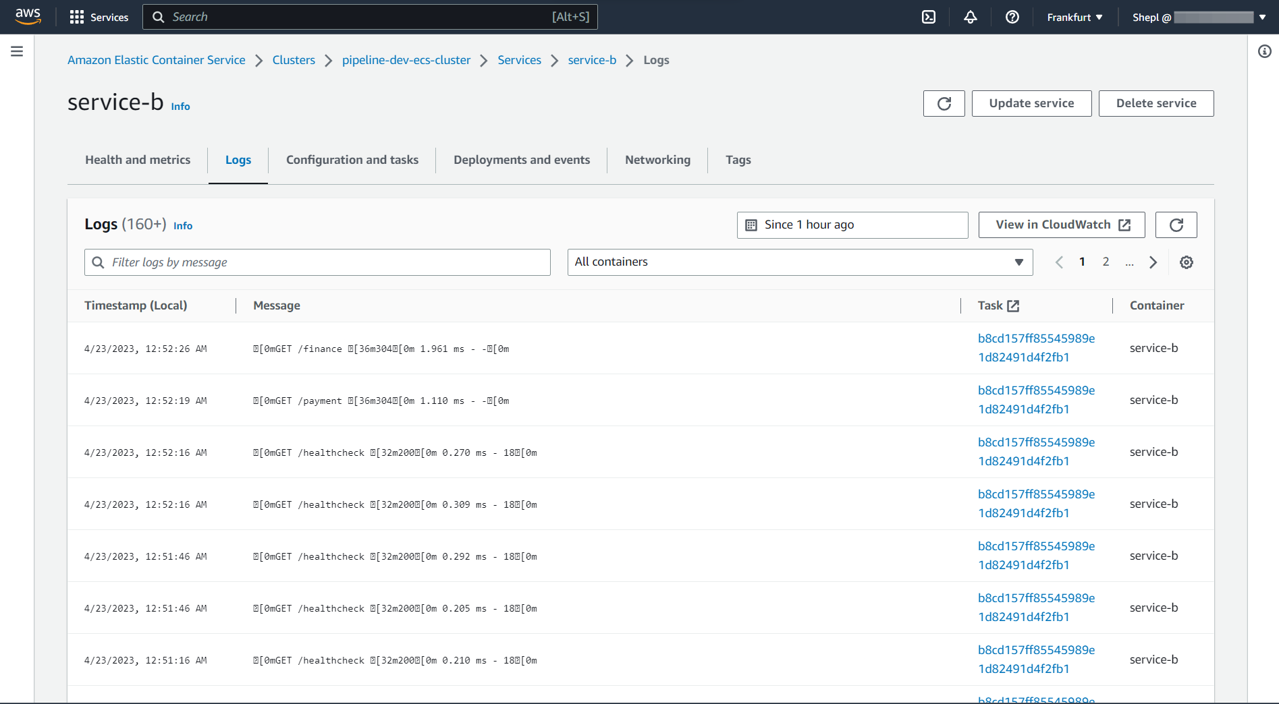Screen dimensions: 1279x704
Task: Go to the next page of logs
Action: [x=1153, y=262]
